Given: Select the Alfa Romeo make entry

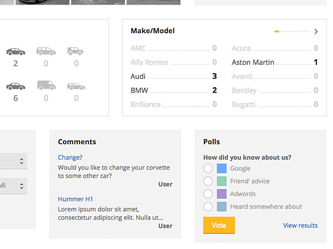Looking at the screenshot, I should pos(173,62).
